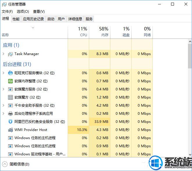
Task: Close the 任务管理器 window
Action: coord(186,4)
